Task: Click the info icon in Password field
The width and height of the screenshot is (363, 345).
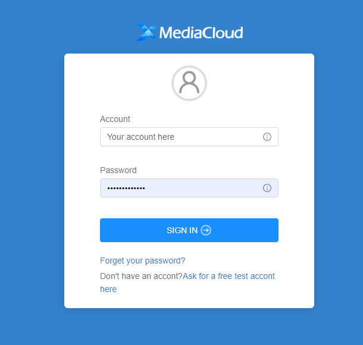Action: pyautogui.click(x=267, y=188)
